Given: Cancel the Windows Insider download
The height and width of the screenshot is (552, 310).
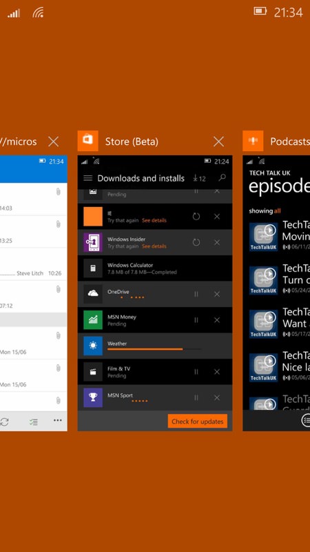Looking at the screenshot, I should 217,242.
